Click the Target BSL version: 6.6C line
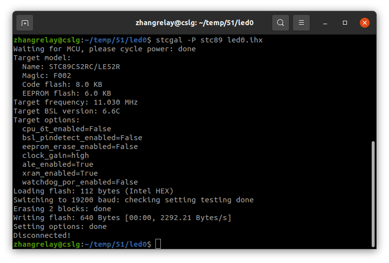This screenshot has width=389, height=263. pyautogui.click(x=67, y=112)
